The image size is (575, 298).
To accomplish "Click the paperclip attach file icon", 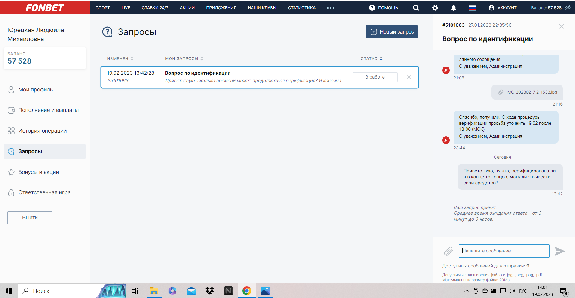I will (448, 251).
